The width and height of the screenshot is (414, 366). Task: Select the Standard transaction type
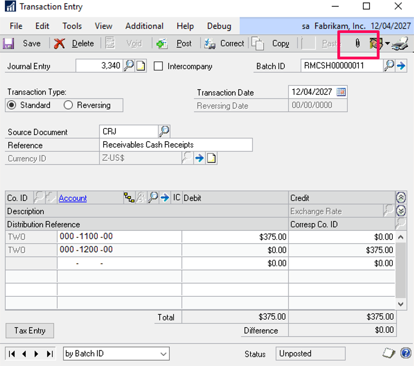[x=12, y=105]
